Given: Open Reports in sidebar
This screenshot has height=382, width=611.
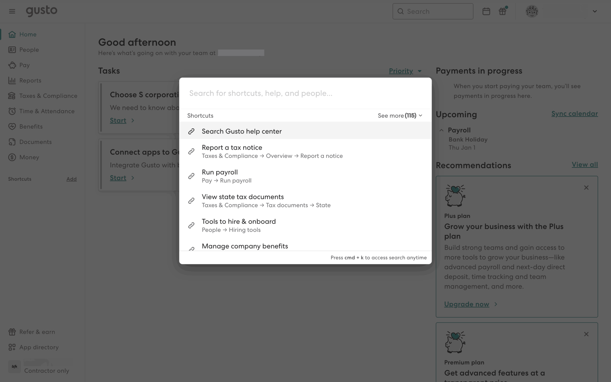Looking at the screenshot, I should pyautogui.click(x=30, y=81).
